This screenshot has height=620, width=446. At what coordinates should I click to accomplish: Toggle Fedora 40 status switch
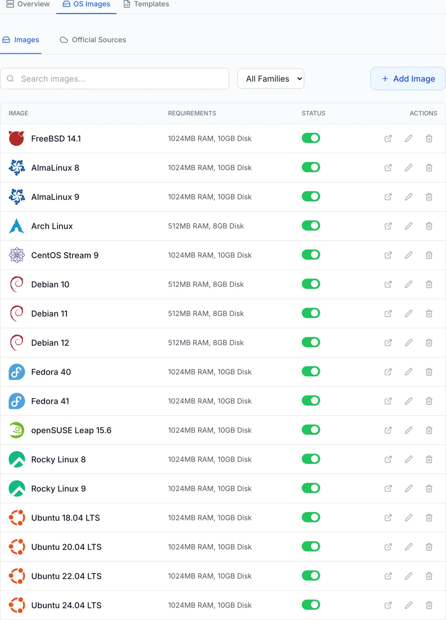(x=311, y=371)
